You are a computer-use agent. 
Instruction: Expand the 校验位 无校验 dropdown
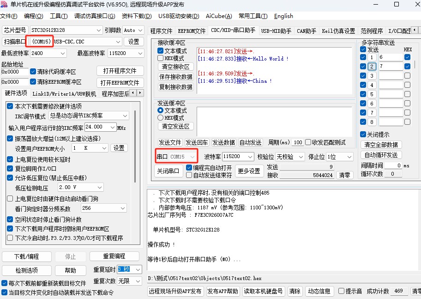tap(301, 157)
